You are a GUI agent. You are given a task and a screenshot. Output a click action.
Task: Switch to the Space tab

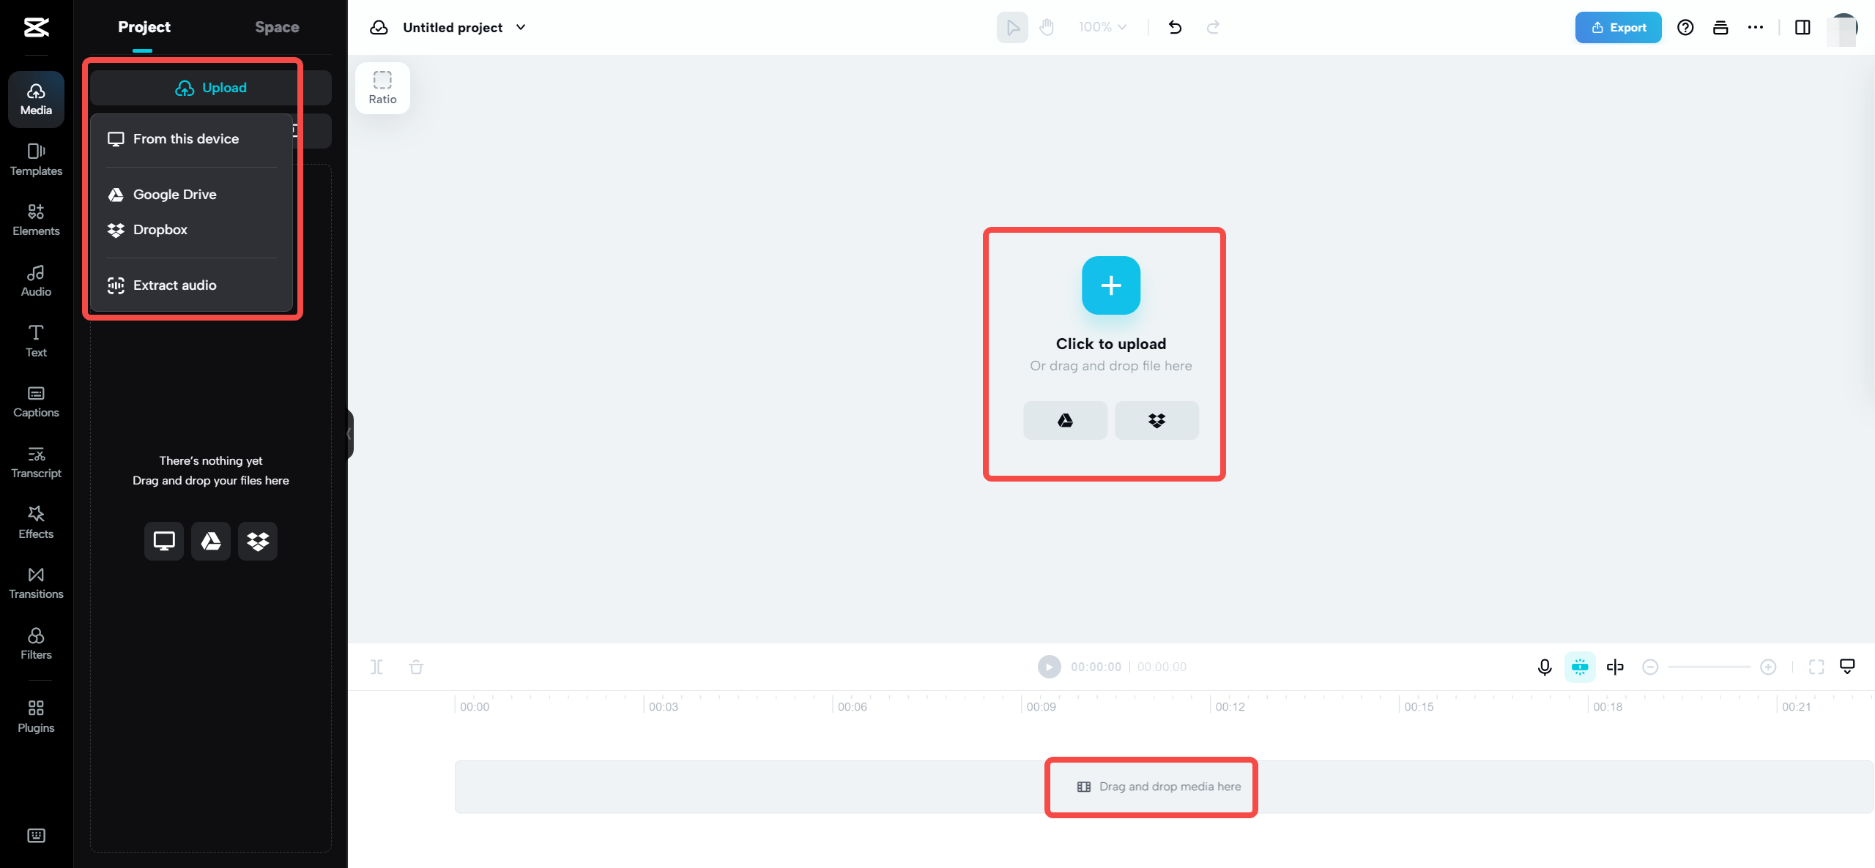point(278,26)
